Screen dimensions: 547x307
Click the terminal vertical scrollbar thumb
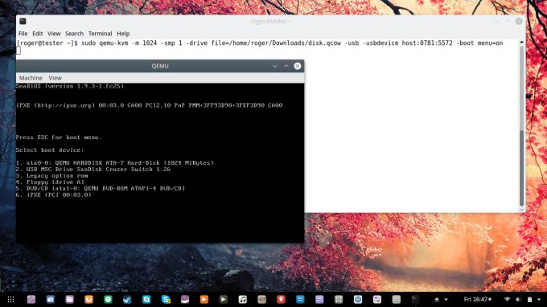[521, 168]
